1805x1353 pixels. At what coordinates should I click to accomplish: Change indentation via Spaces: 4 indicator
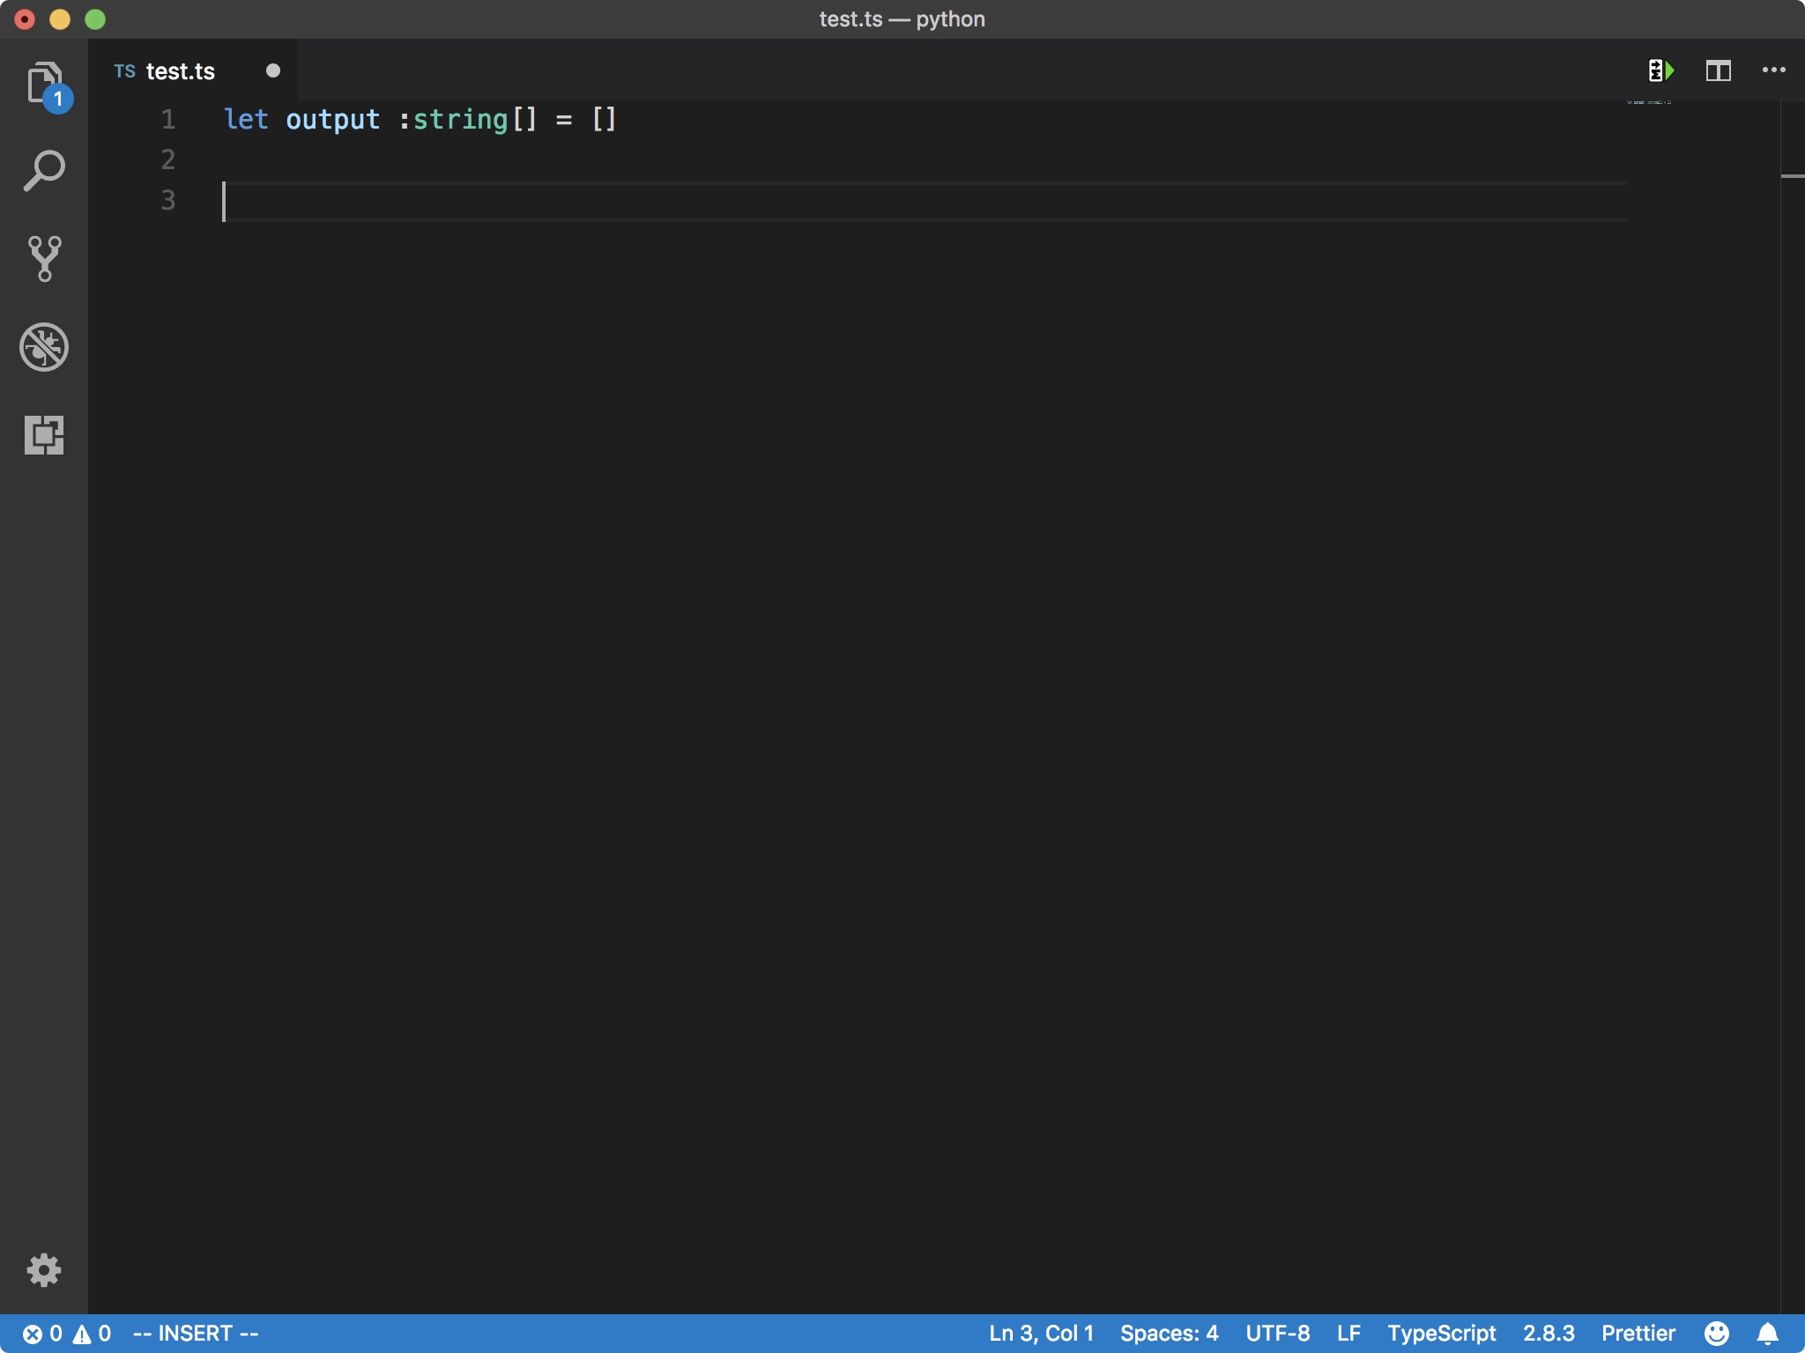pyautogui.click(x=1169, y=1333)
